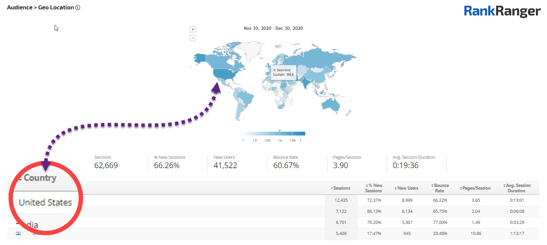Click the Israel flag icon in table
547x245 pixels.
coord(18,233)
